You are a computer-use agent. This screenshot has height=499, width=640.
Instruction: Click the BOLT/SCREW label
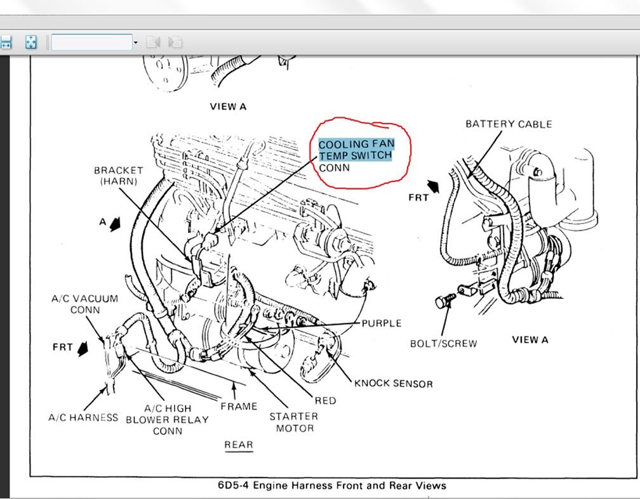pyautogui.click(x=444, y=343)
